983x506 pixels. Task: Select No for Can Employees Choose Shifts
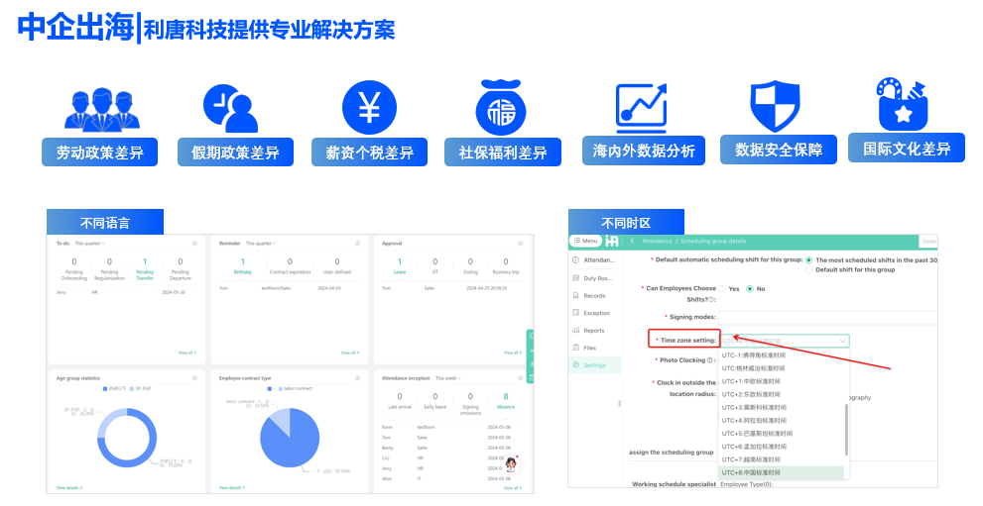point(750,289)
